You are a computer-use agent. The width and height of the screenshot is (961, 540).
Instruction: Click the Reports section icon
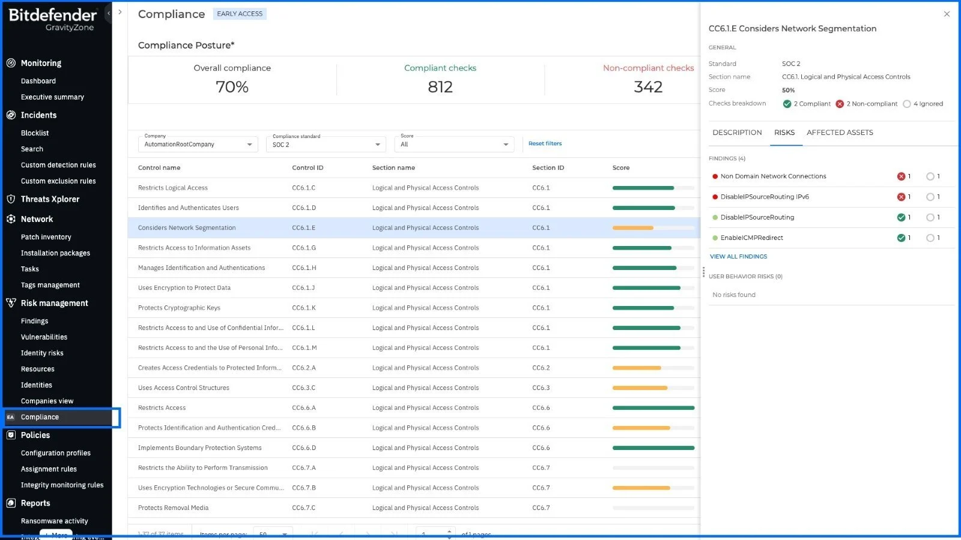point(11,503)
